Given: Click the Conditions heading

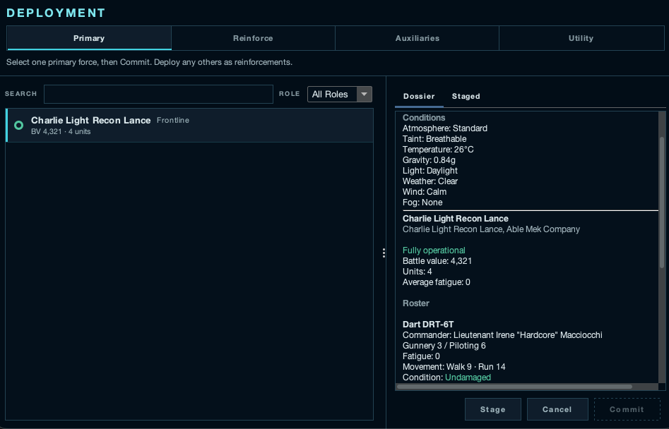Looking at the screenshot, I should click(x=424, y=118).
